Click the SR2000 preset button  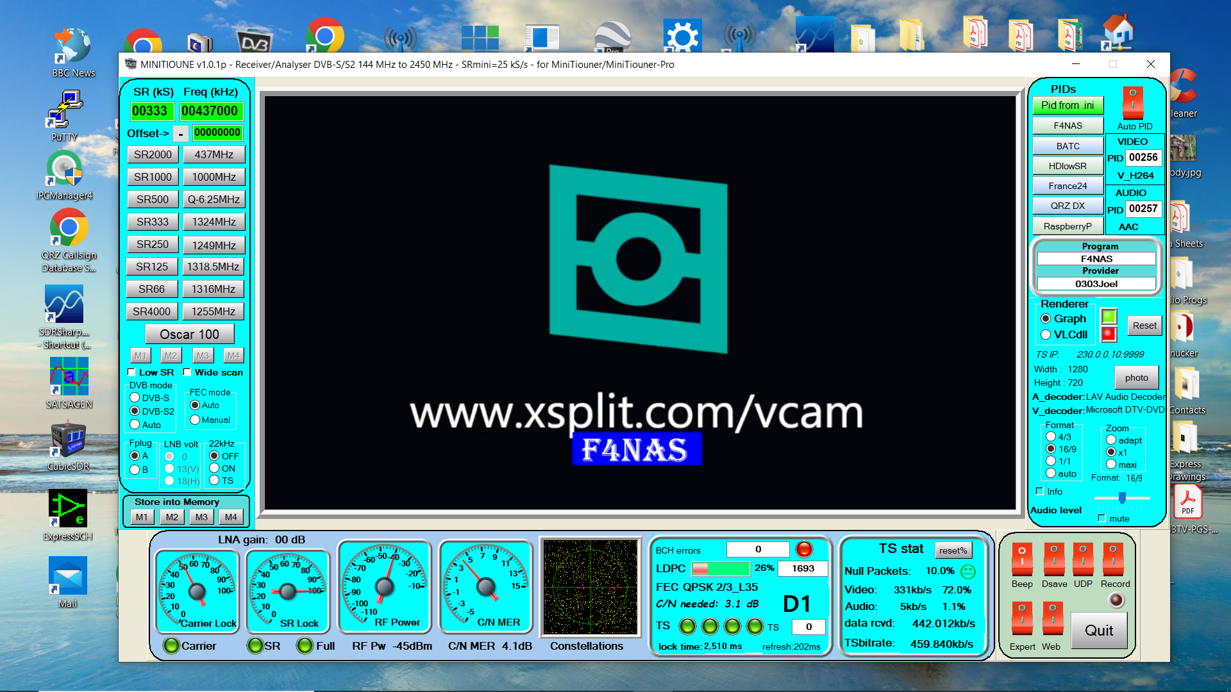click(x=153, y=154)
